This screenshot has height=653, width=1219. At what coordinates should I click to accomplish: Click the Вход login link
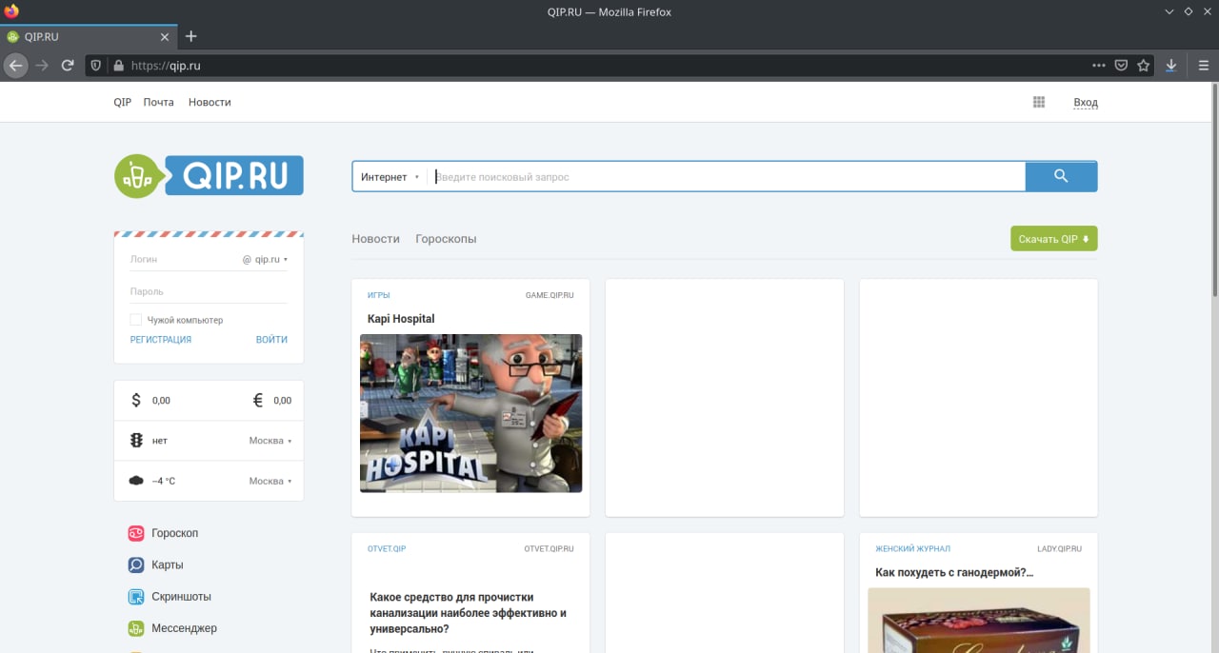tap(1086, 102)
